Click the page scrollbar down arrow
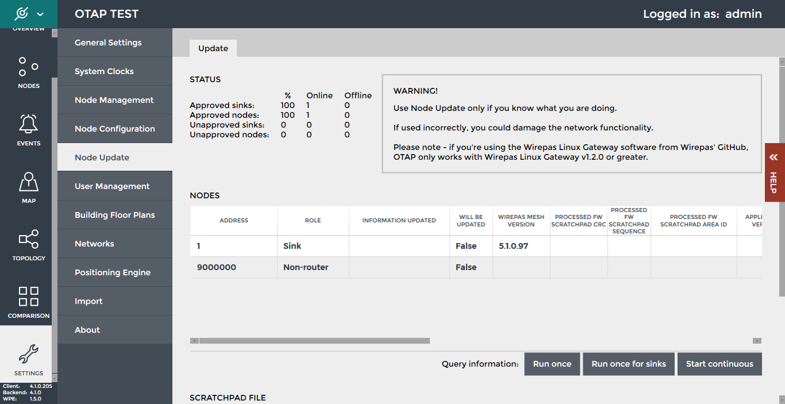785x404 pixels. (x=782, y=399)
